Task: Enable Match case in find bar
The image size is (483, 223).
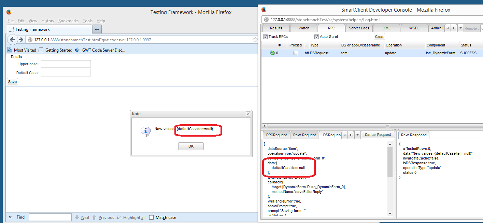Action: (152, 218)
